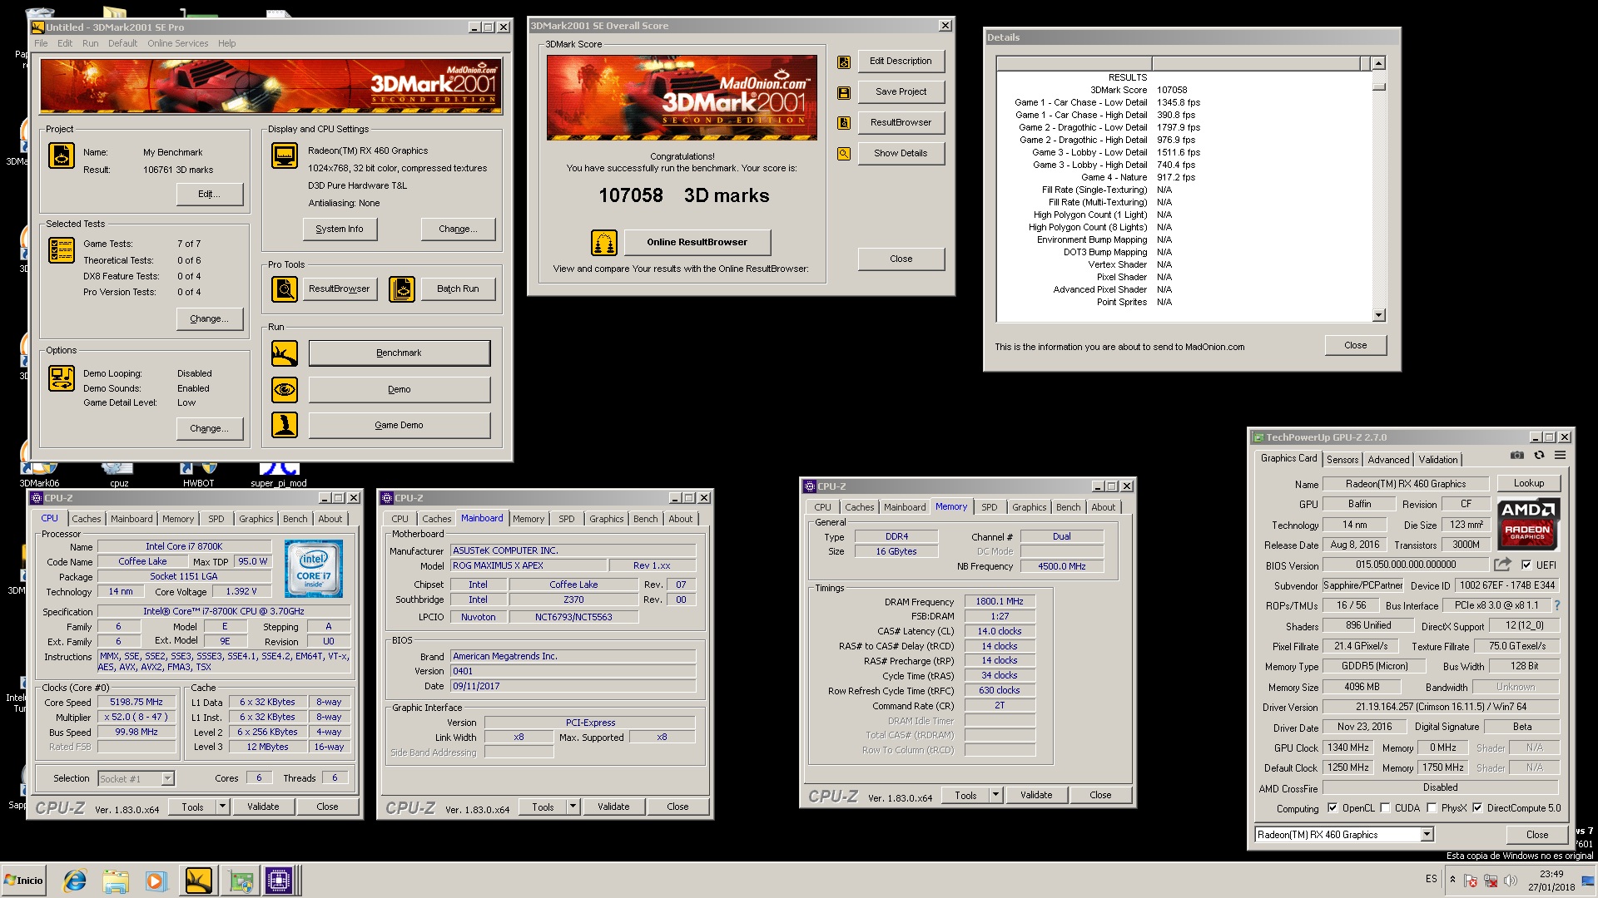Click Validate in CPU-Z Memory window
The height and width of the screenshot is (898, 1598).
pos(1035,795)
